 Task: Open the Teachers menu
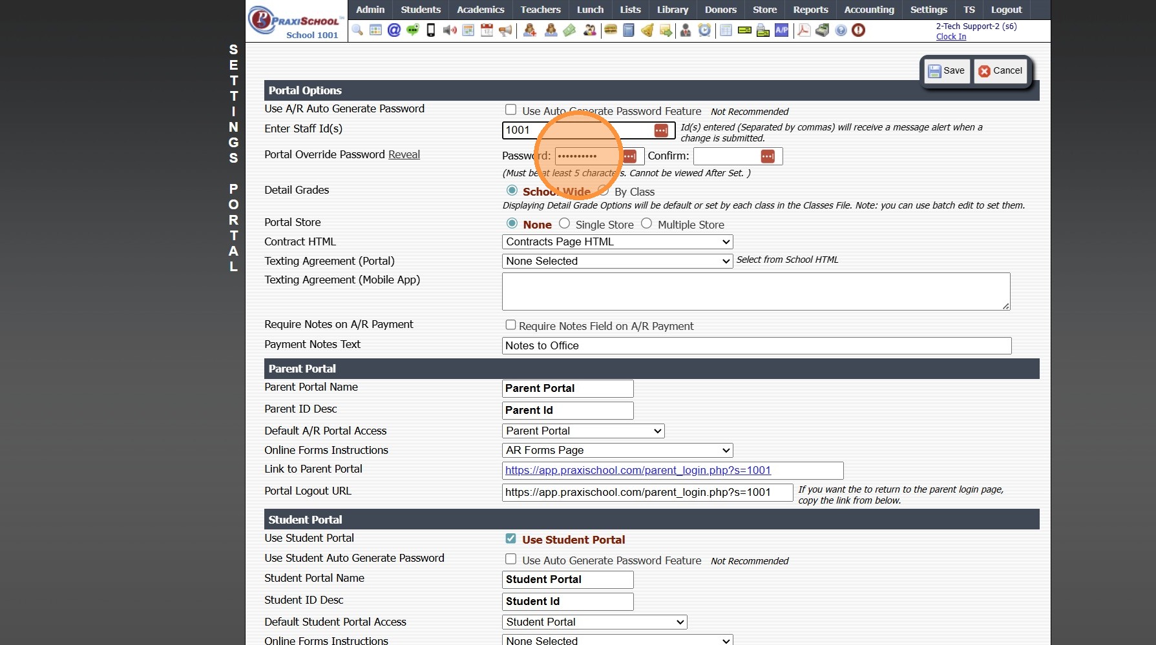point(541,10)
